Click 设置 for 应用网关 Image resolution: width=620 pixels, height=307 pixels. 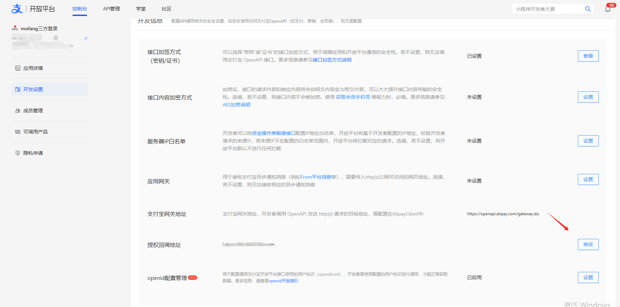588,179
